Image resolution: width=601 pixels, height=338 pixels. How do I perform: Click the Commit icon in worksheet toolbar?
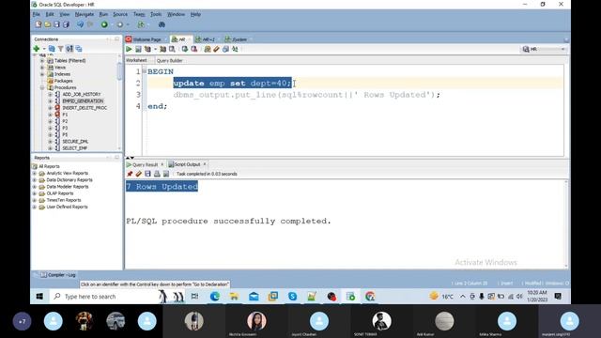tap(185, 49)
